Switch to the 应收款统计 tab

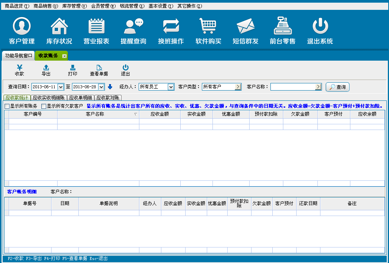click(17, 98)
